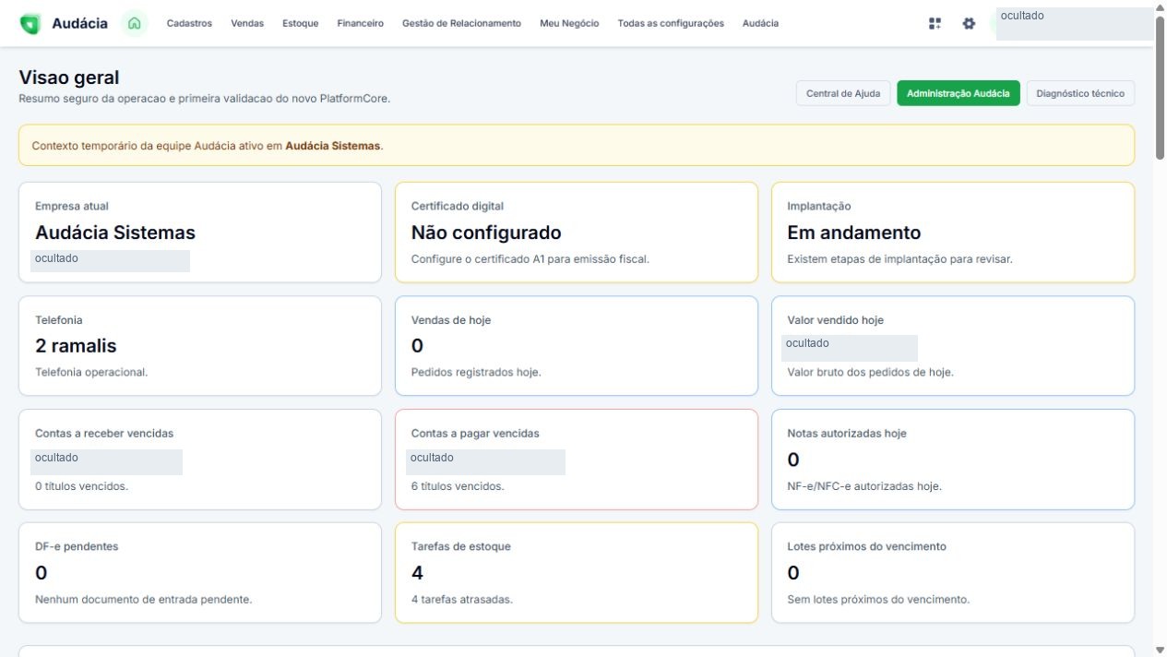Click the '6 títulos vencidos.' text
This screenshot has width=1167, height=657.
tap(458, 486)
